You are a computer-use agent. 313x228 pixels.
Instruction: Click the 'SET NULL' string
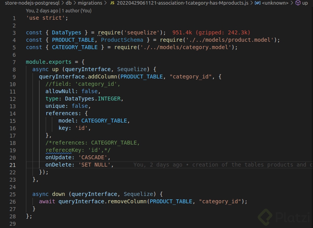94,165
